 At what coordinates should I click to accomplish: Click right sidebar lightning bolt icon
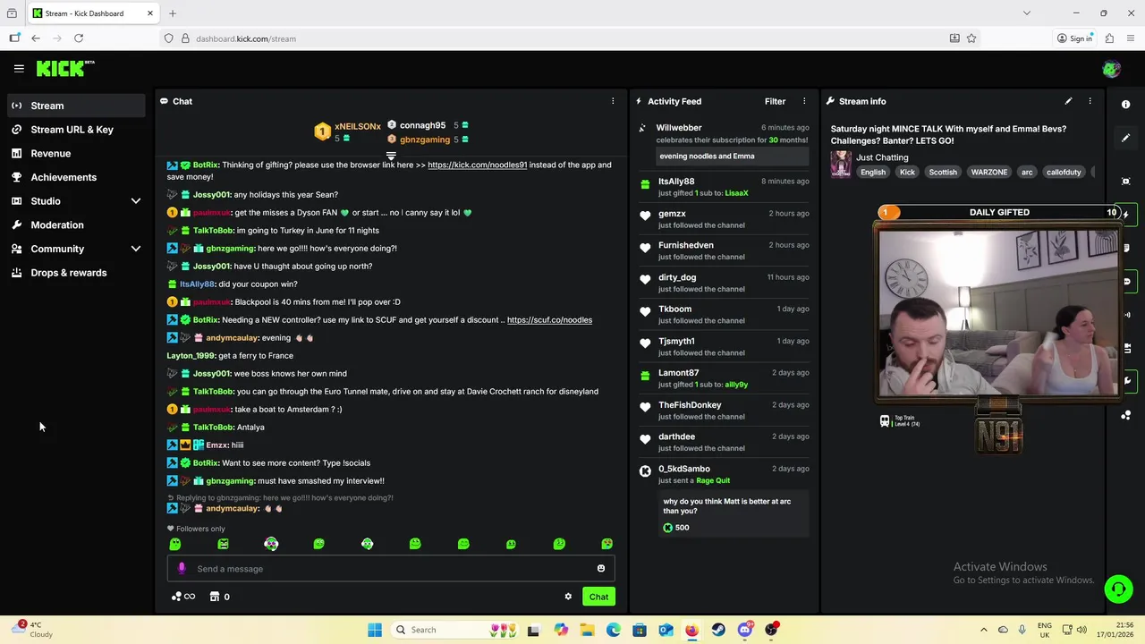[1126, 215]
